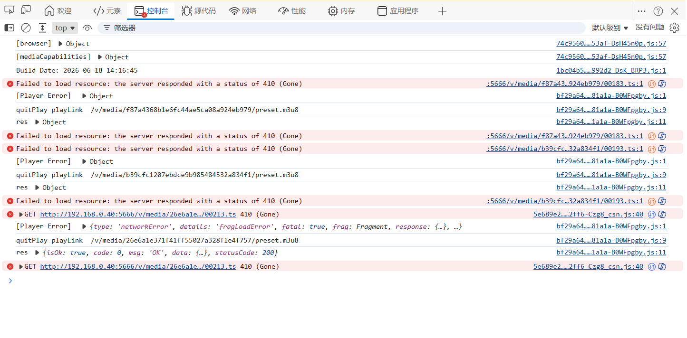Open the 默认级别 log level dropdown
Image resolution: width=687 pixels, height=338 pixels.
610,28
